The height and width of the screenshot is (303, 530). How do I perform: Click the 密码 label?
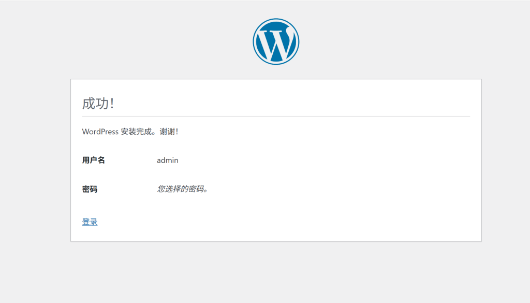(x=90, y=189)
